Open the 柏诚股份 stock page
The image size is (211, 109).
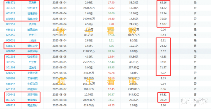pos(33,89)
